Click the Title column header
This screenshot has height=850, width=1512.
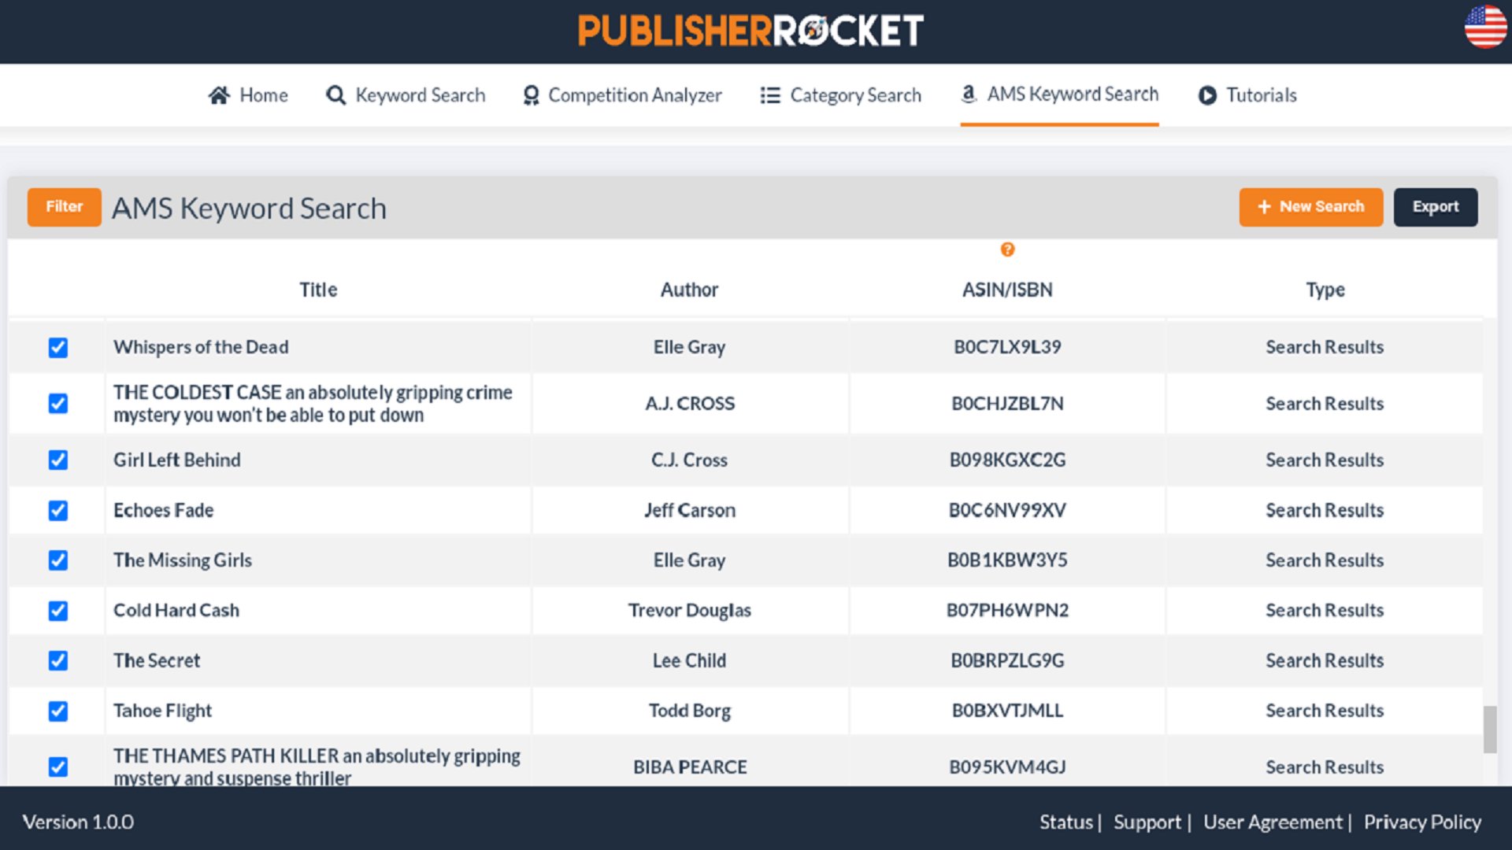click(x=318, y=289)
